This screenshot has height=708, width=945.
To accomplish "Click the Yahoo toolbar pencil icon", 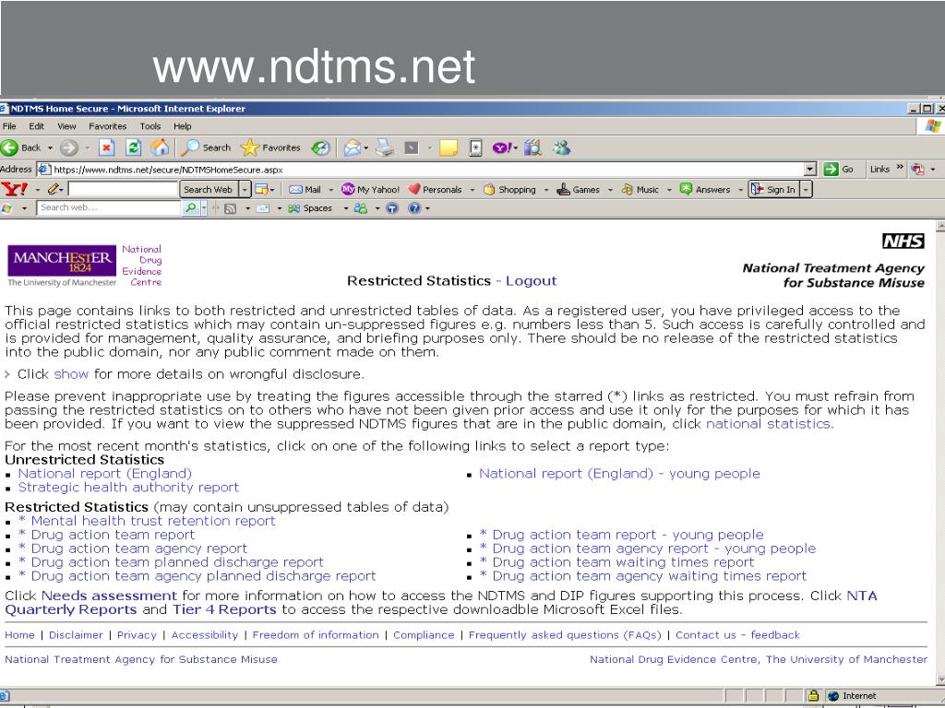I will [x=53, y=190].
